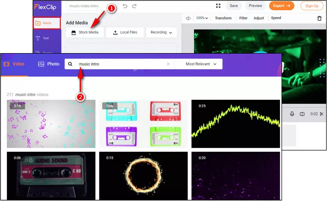The width and height of the screenshot is (327, 201).
Task: Select the 0:15 music notes video
Action: click(51, 124)
